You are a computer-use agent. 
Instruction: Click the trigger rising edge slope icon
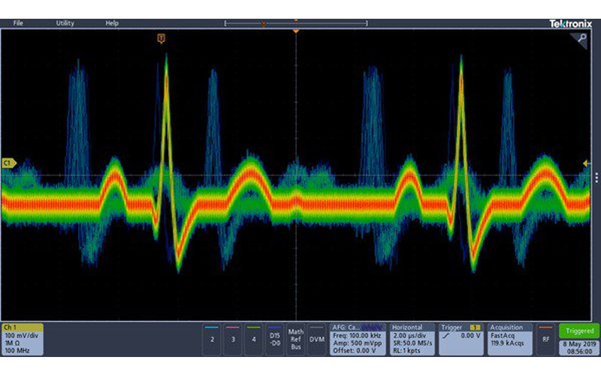coord(446,336)
